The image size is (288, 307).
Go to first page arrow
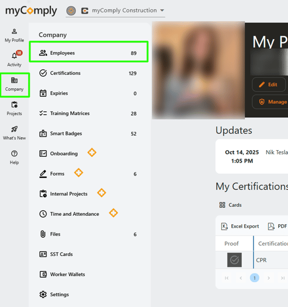pos(226,278)
